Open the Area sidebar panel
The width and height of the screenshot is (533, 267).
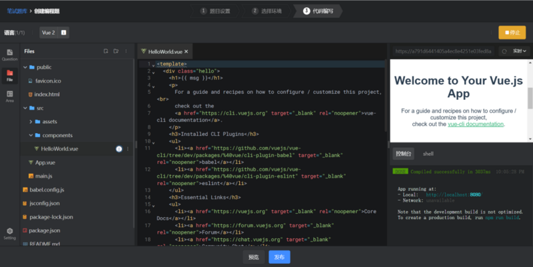pos(9,96)
